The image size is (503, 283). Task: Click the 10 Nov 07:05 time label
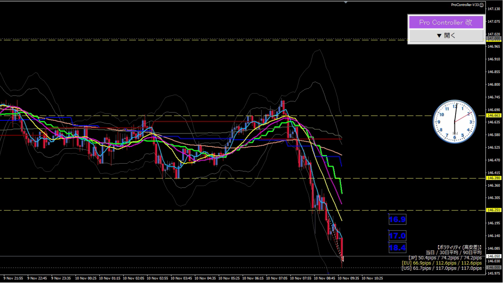277,278
